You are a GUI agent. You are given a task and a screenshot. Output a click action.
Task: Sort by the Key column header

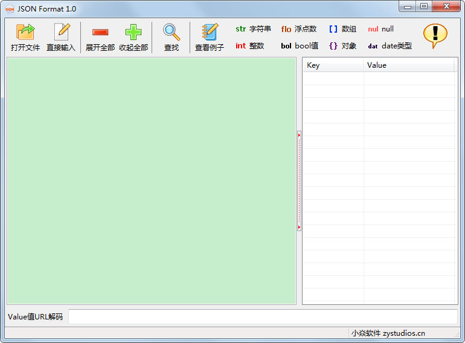(x=333, y=65)
